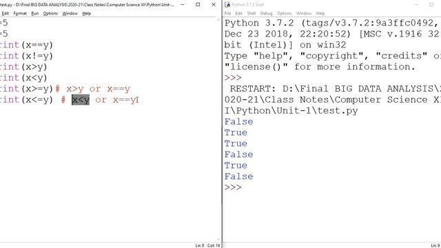Open the Window menu in editor window
Screen dimensions: 441x248
click(x=70, y=13)
